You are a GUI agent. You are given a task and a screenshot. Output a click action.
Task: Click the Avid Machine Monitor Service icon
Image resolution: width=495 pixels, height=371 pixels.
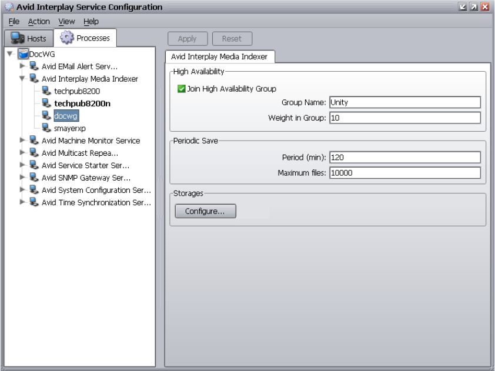[x=34, y=140]
